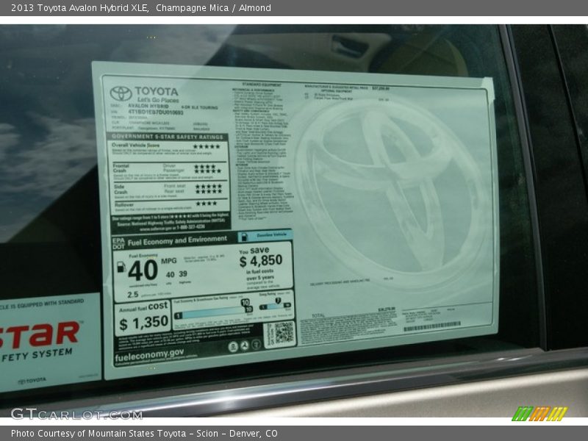Select the fifth star of Overall Vehicle Score
The height and width of the screenshot is (441, 588).
[218, 146]
